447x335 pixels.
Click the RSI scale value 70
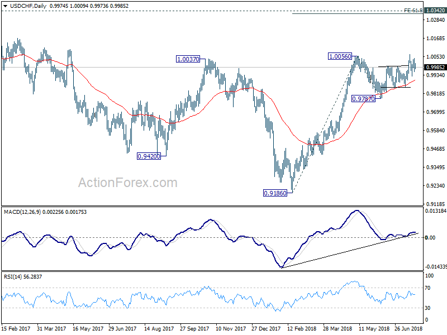point(427,288)
